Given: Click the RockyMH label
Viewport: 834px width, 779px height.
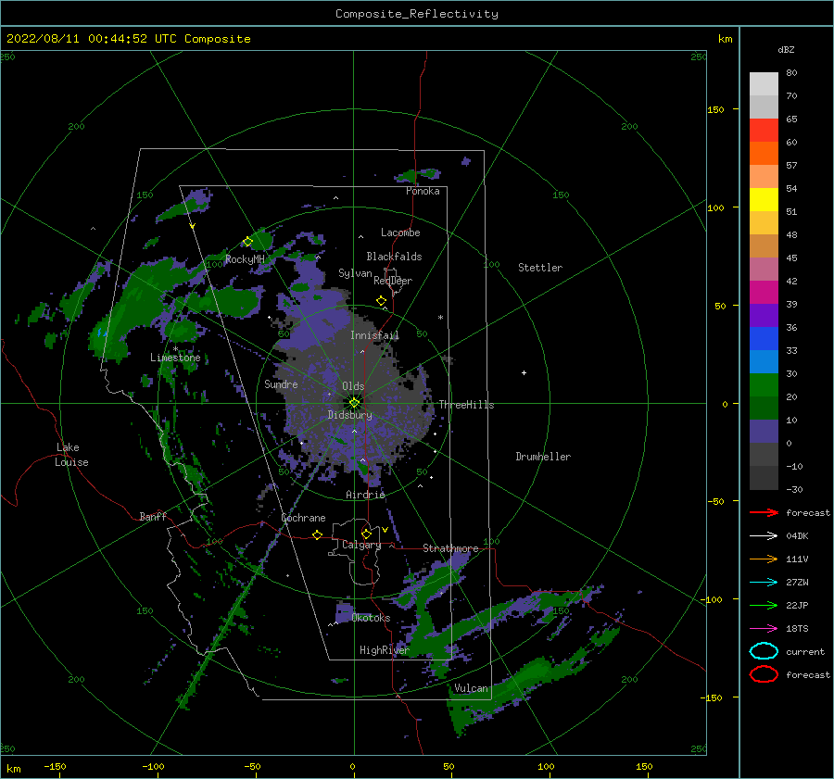Looking at the screenshot, I should (x=245, y=259).
